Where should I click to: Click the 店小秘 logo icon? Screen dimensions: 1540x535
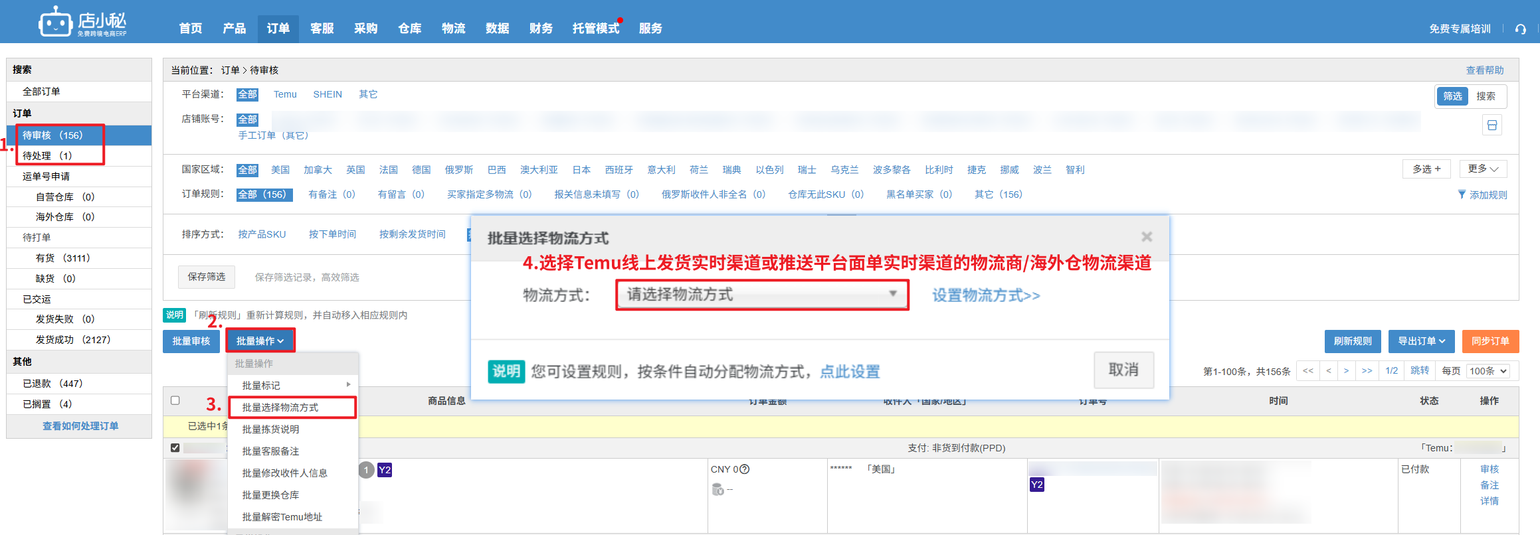pyautogui.click(x=55, y=23)
